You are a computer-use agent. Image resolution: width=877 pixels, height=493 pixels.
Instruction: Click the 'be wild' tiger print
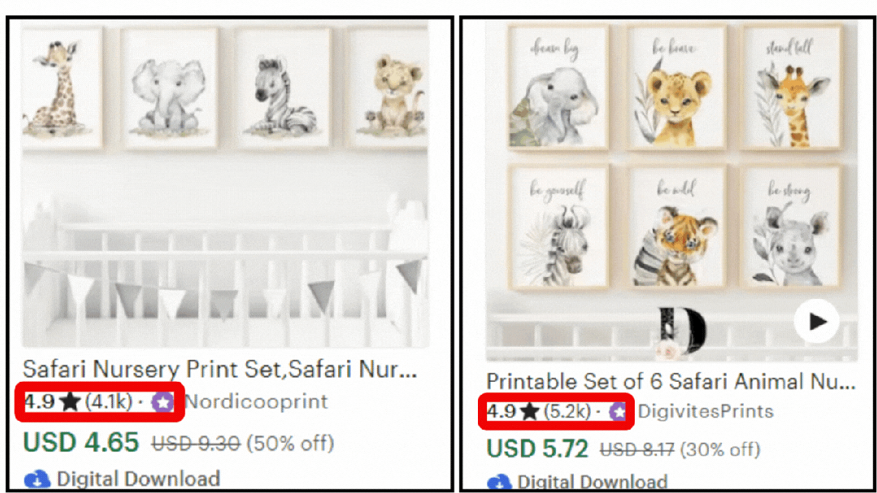coord(676,227)
